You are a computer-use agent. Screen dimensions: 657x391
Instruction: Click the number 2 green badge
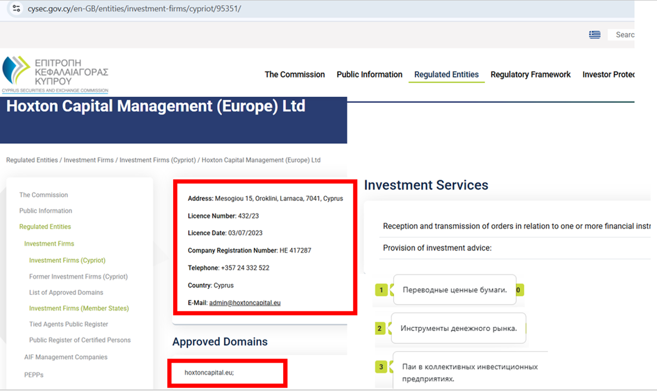380,329
